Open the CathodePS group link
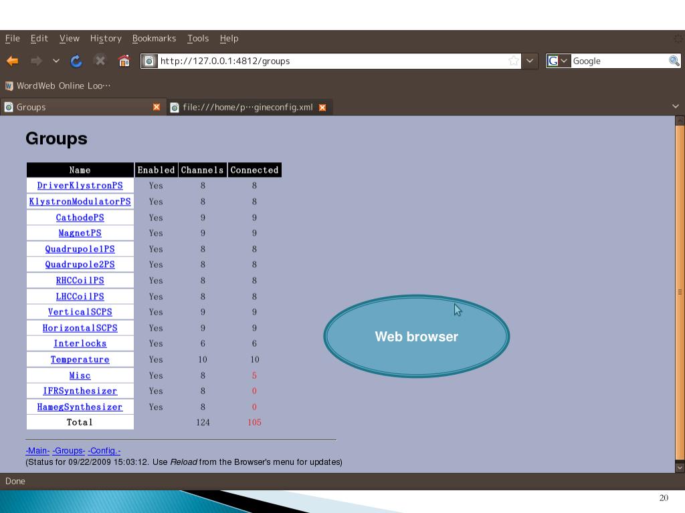This screenshot has width=685, height=513. pos(80,217)
